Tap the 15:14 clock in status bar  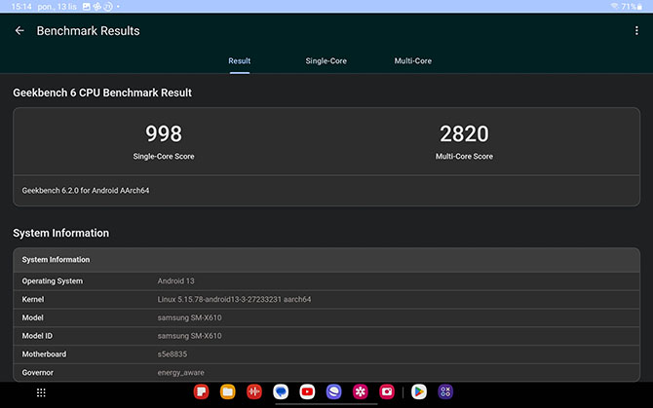pos(21,7)
